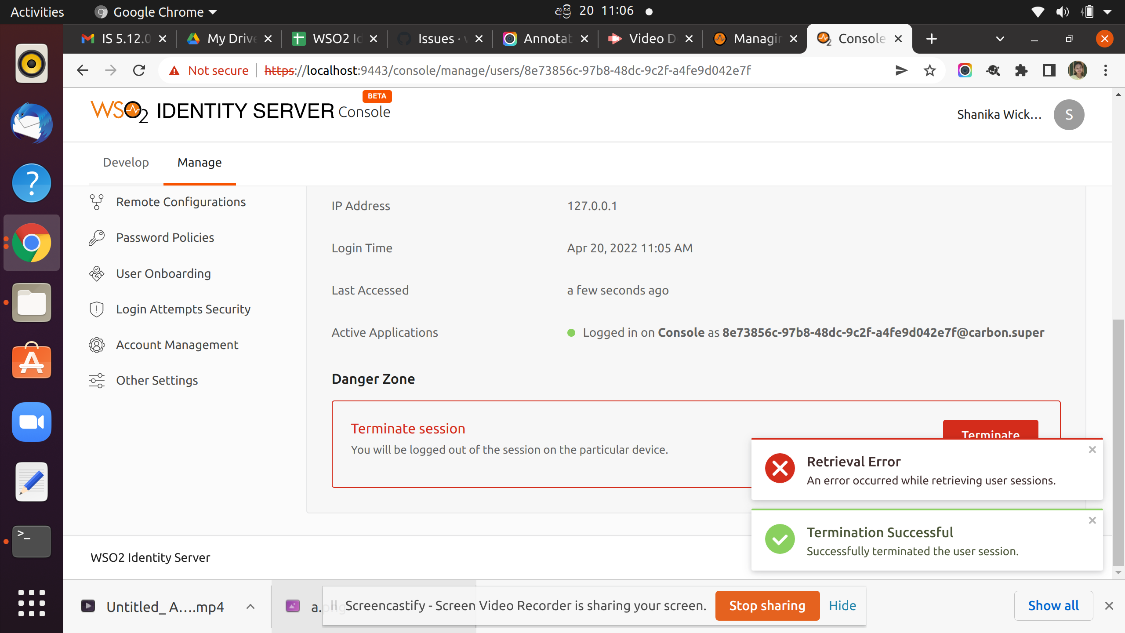Viewport: 1125px width, 633px height.
Task: Bookmark this page with the star icon
Action: click(x=929, y=70)
